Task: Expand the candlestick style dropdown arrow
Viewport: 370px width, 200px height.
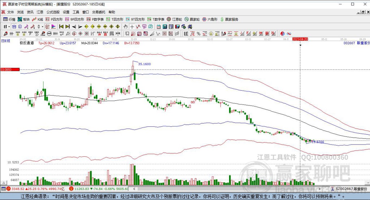Action: (x=43, y=27)
